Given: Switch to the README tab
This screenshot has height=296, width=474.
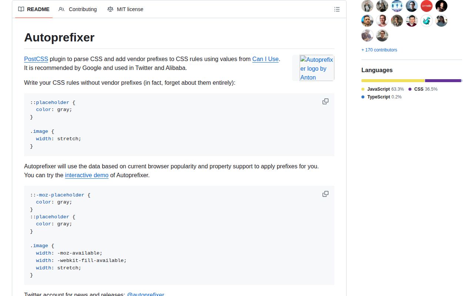Looking at the screenshot, I should click(34, 9).
